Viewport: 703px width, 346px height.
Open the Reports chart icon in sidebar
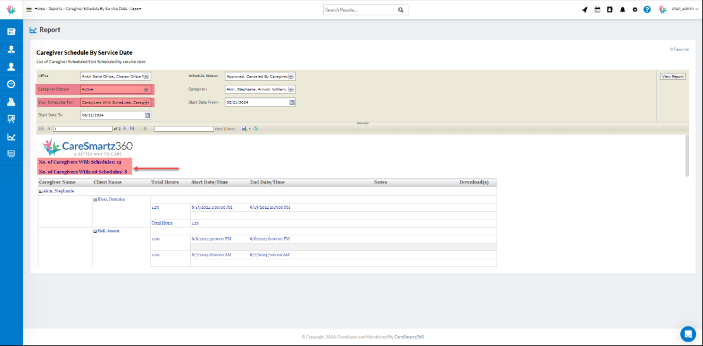pos(11,137)
